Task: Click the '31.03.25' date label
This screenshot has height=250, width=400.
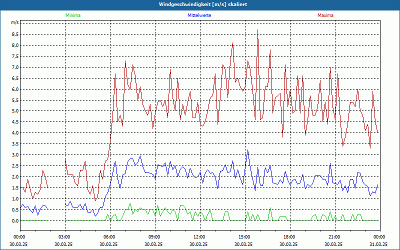Action: [x=378, y=244]
